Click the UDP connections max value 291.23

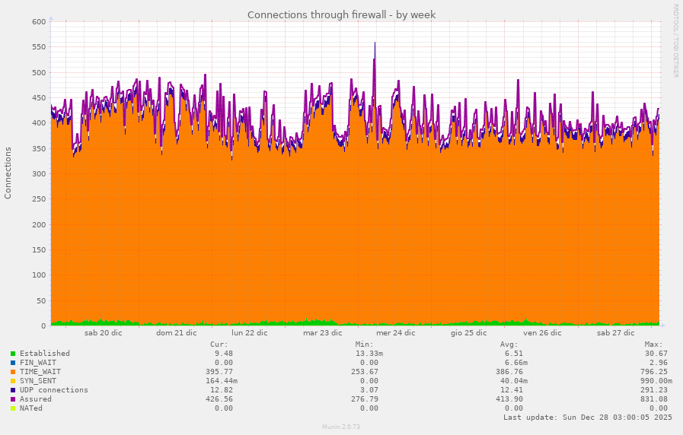tap(654, 390)
